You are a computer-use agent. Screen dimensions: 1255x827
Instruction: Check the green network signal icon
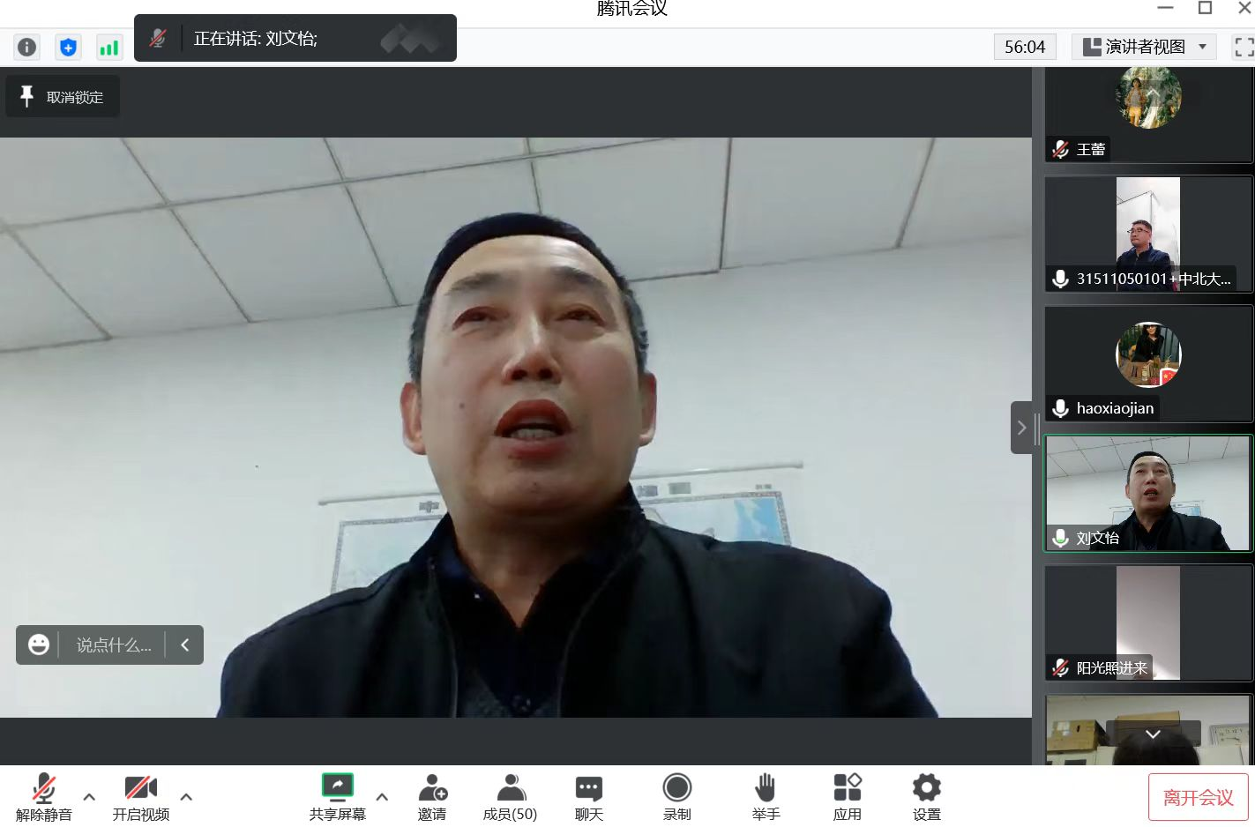point(108,47)
